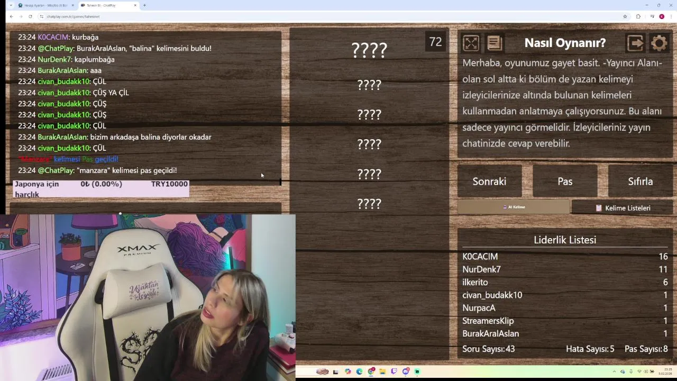The width and height of the screenshot is (677, 381).
Task: Toggle fullscreen with the expand arrows icon
Action: (471, 43)
